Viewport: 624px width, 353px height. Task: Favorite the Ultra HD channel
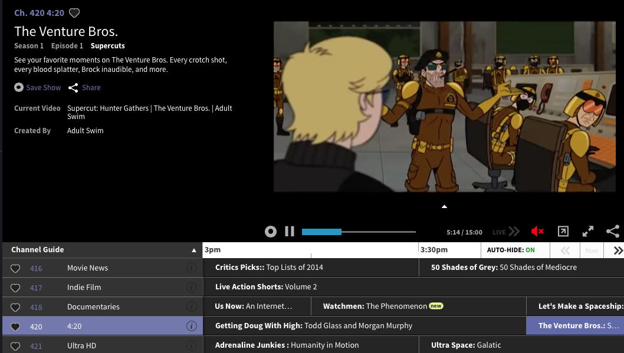(15, 347)
